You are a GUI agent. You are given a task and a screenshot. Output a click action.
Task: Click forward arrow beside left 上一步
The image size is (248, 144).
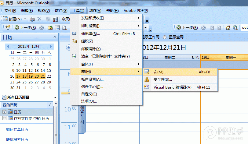pos(42,28)
